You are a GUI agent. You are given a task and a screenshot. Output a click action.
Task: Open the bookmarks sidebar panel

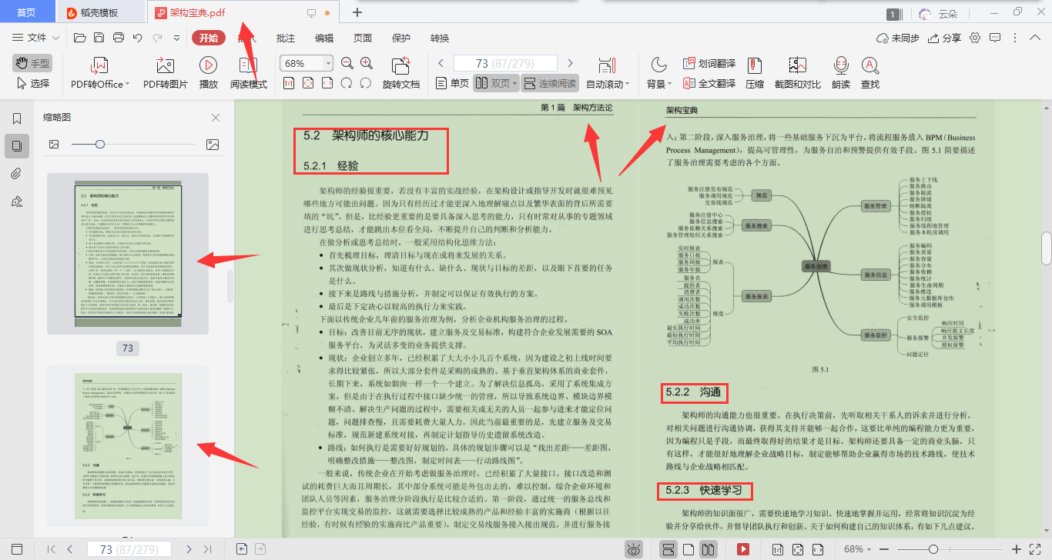pos(16,118)
